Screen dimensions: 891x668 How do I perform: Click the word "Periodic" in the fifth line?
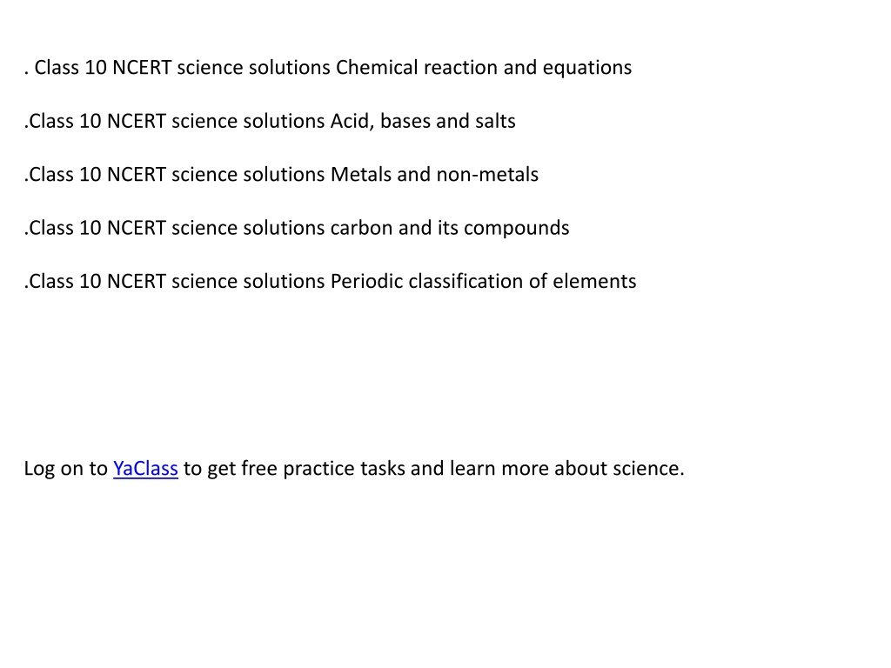click(366, 281)
